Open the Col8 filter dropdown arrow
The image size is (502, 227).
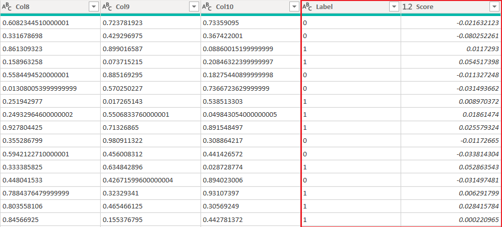(93, 7)
